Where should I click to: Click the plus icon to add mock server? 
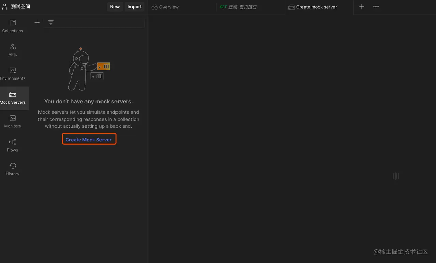37,22
